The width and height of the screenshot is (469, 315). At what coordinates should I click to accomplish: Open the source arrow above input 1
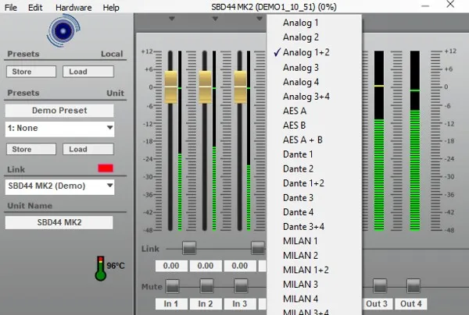pyautogui.click(x=172, y=19)
